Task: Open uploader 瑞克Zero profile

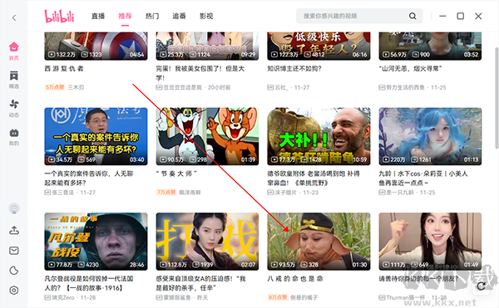Action: point(63,297)
